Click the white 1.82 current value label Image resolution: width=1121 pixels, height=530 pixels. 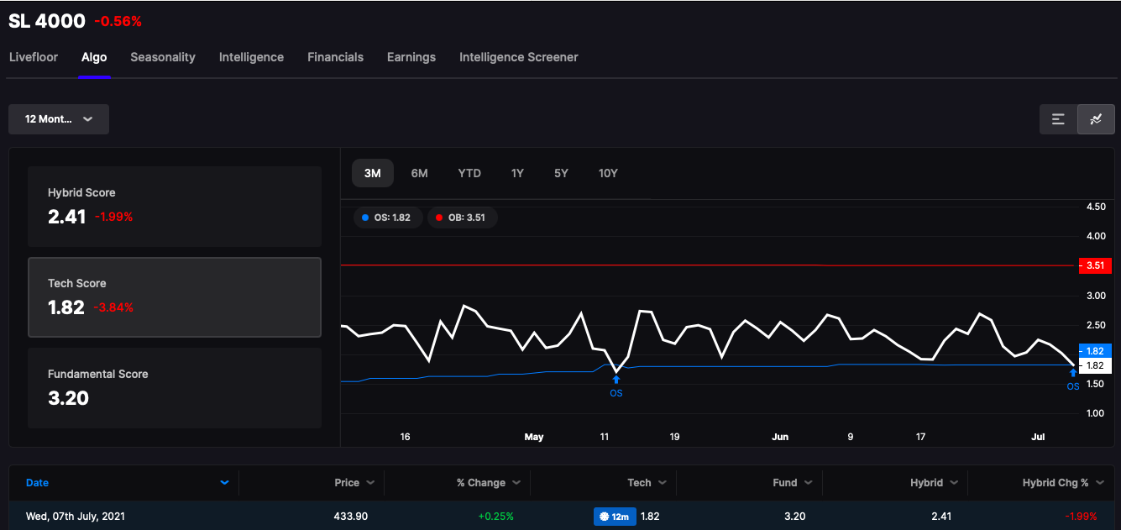1094,366
